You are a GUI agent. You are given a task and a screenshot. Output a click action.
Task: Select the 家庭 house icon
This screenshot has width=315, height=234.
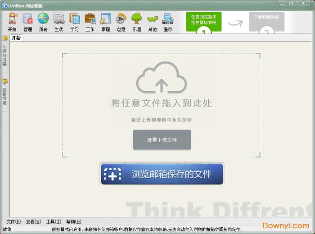tap(105, 22)
